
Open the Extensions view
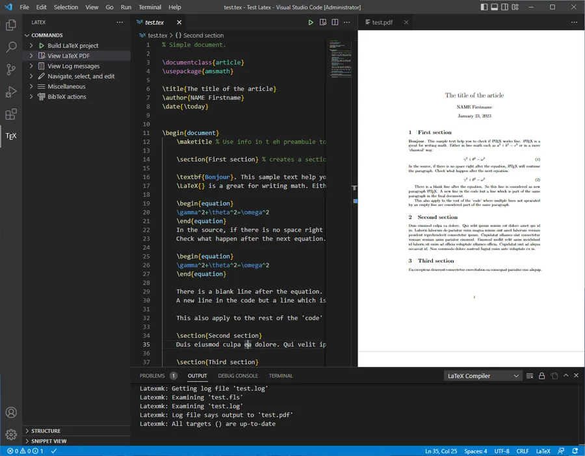[x=11, y=114]
